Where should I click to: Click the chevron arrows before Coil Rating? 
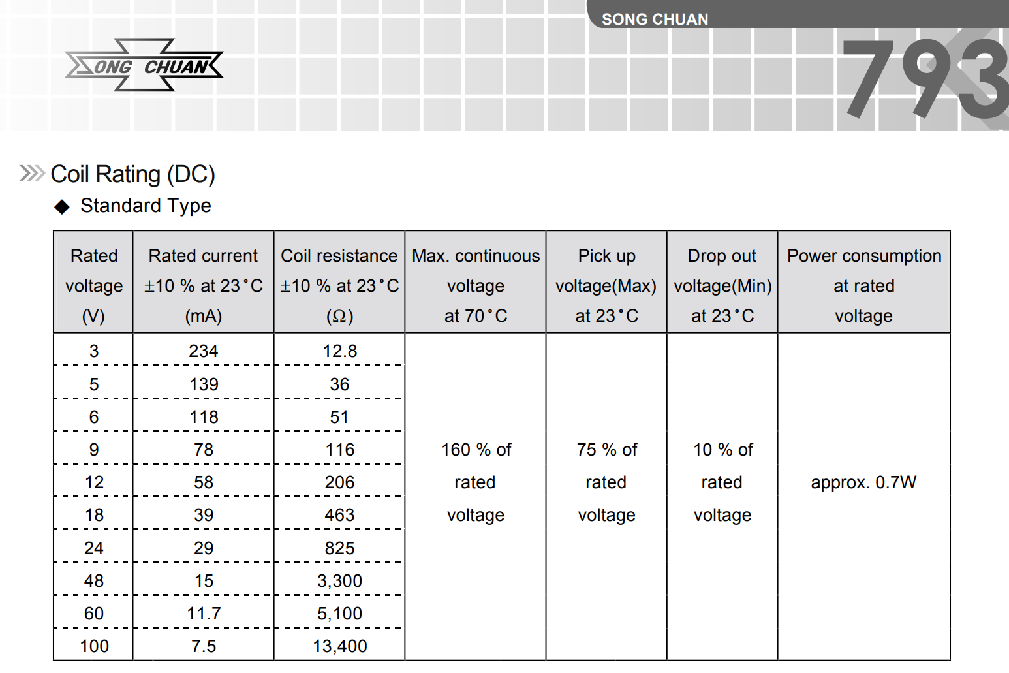32,174
